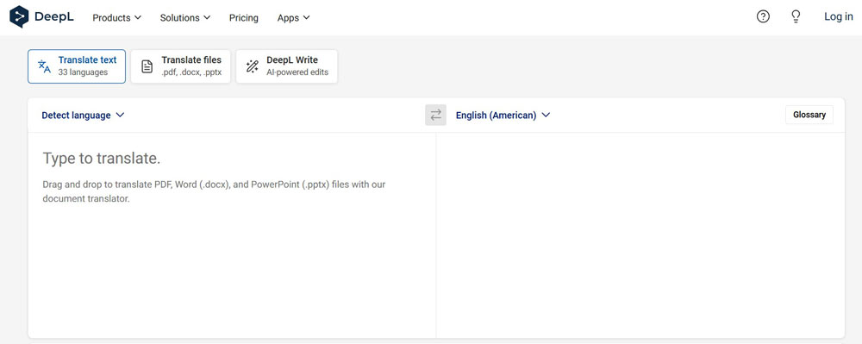Click the magic wand Write icon
The image size is (862, 344).
(253, 66)
